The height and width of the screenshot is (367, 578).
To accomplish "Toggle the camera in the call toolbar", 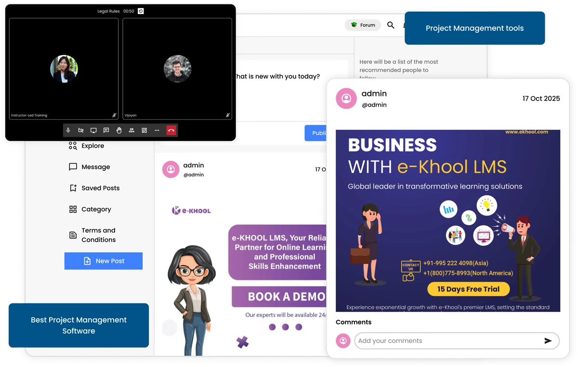I will click(81, 131).
